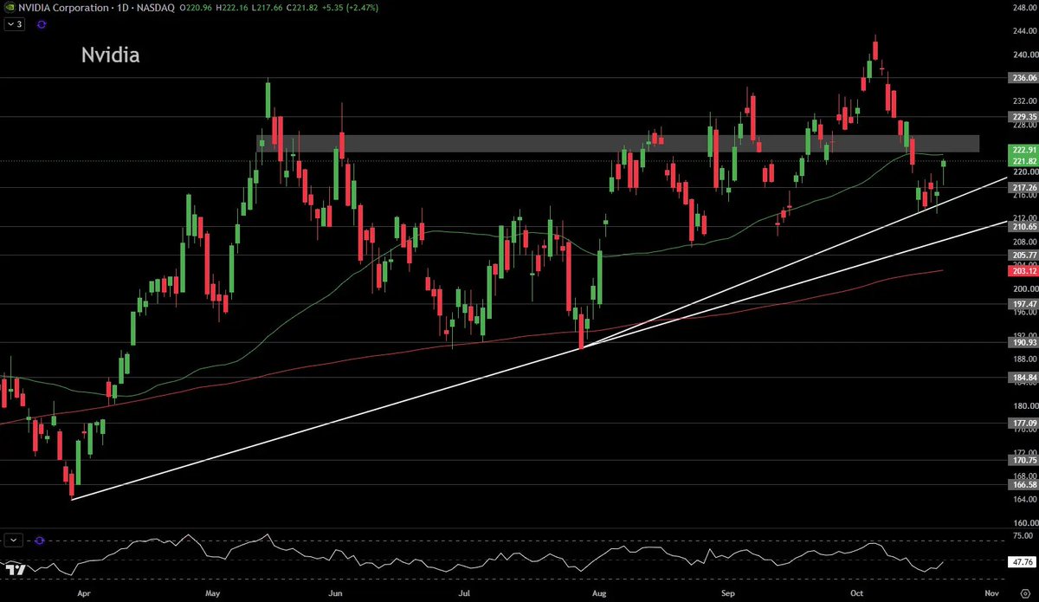Select the 166.58 horizontal level label
This screenshot has height=602, width=1039.
pos(1023,485)
